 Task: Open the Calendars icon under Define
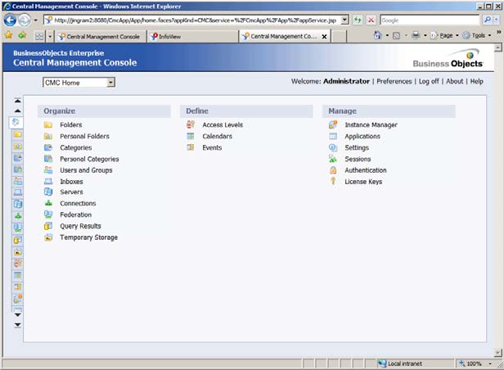coord(191,137)
